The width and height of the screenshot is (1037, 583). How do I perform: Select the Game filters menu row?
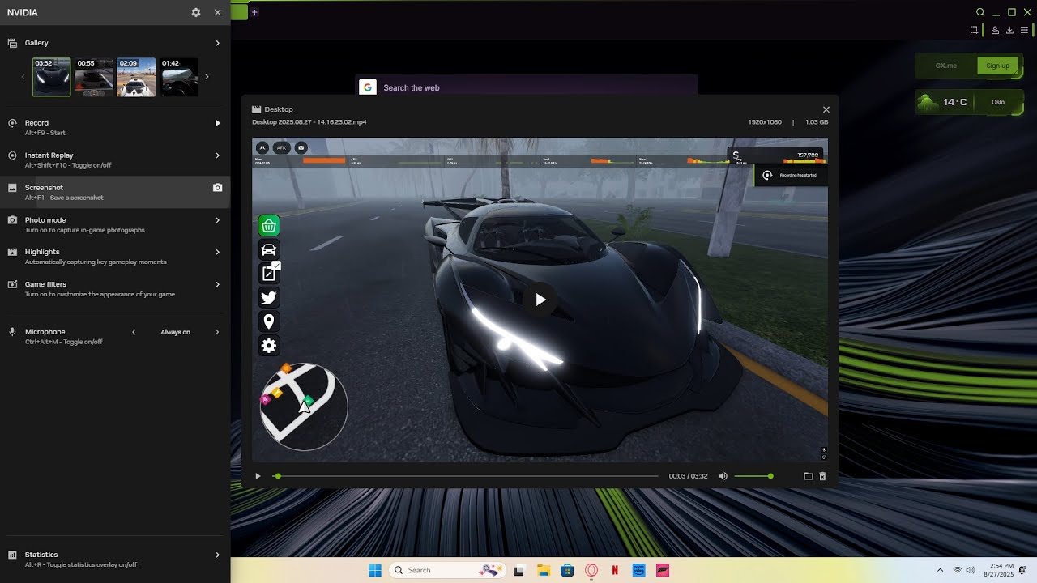(x=115, y=289)
